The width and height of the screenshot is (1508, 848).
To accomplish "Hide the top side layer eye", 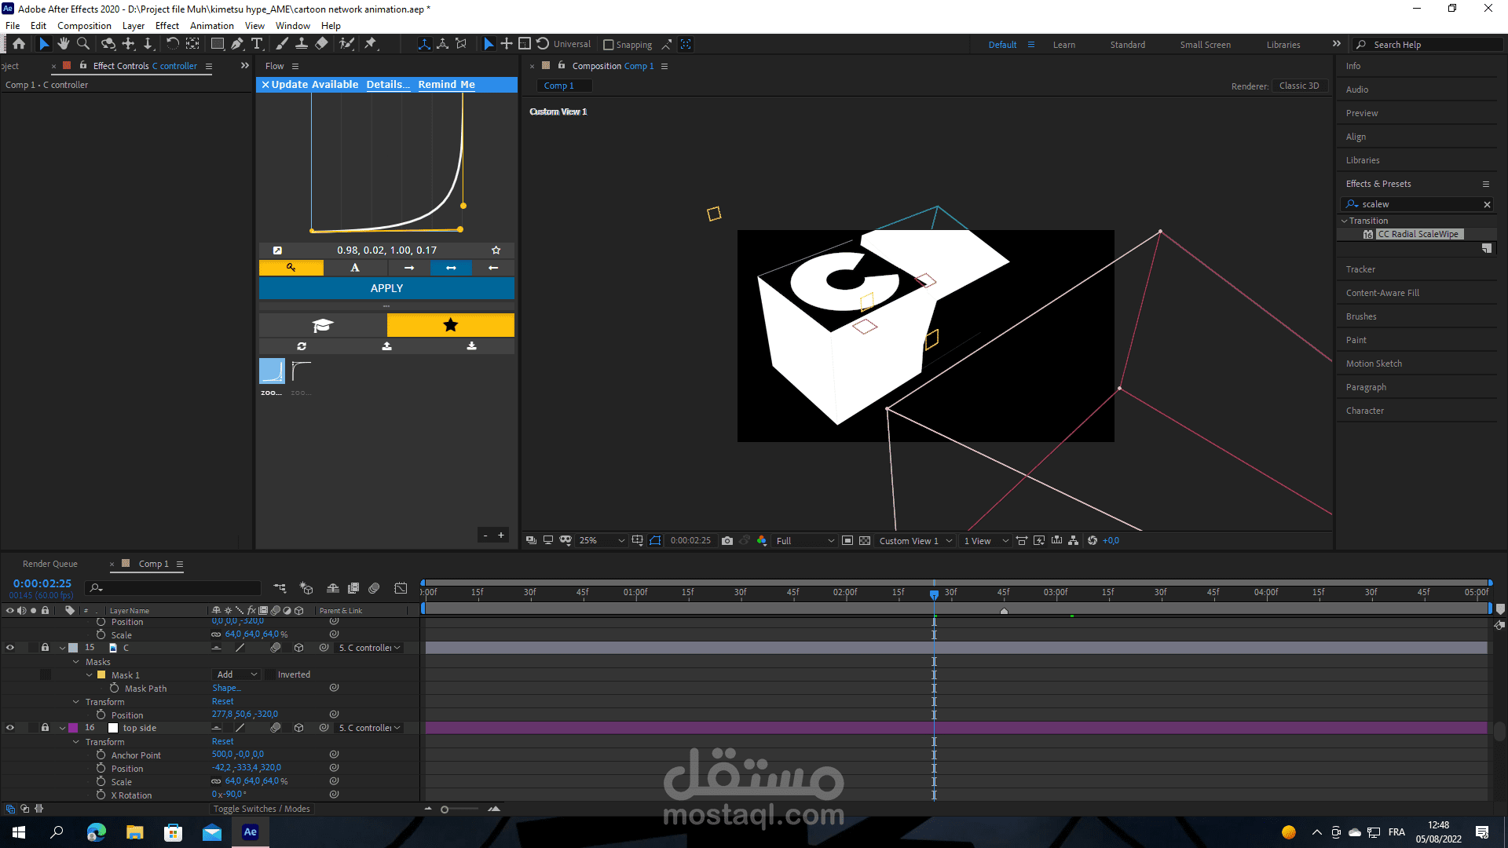I will [10, 728].
